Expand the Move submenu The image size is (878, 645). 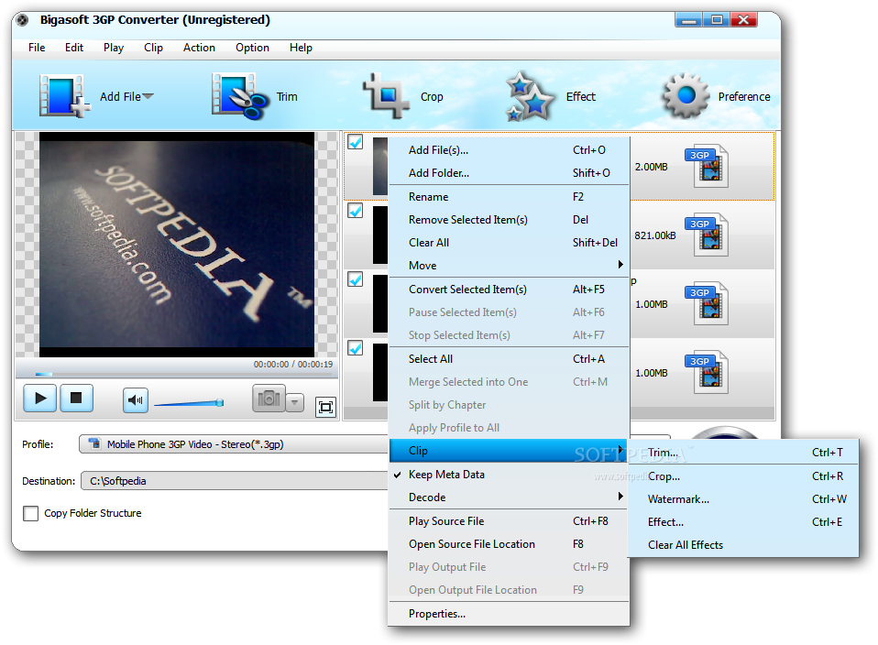[509, 266]
